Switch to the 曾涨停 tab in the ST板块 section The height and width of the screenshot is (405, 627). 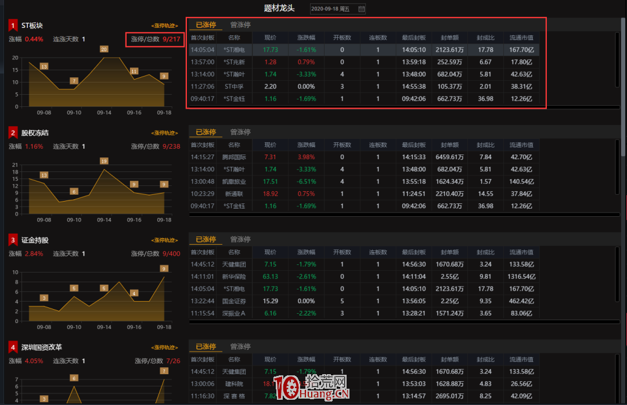click(240, 25)
